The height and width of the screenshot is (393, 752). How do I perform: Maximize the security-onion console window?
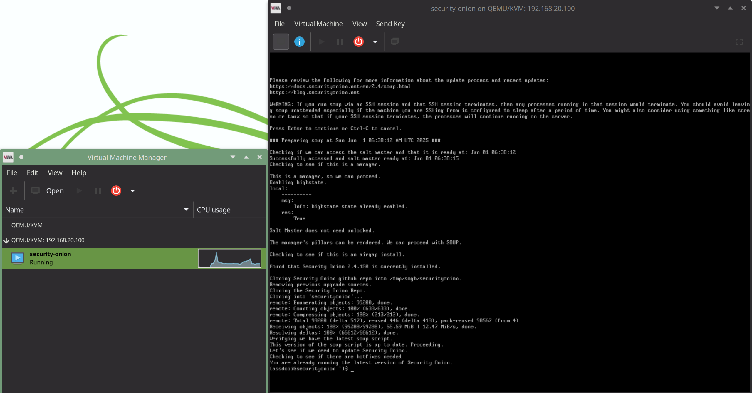[x=730, y=8]
